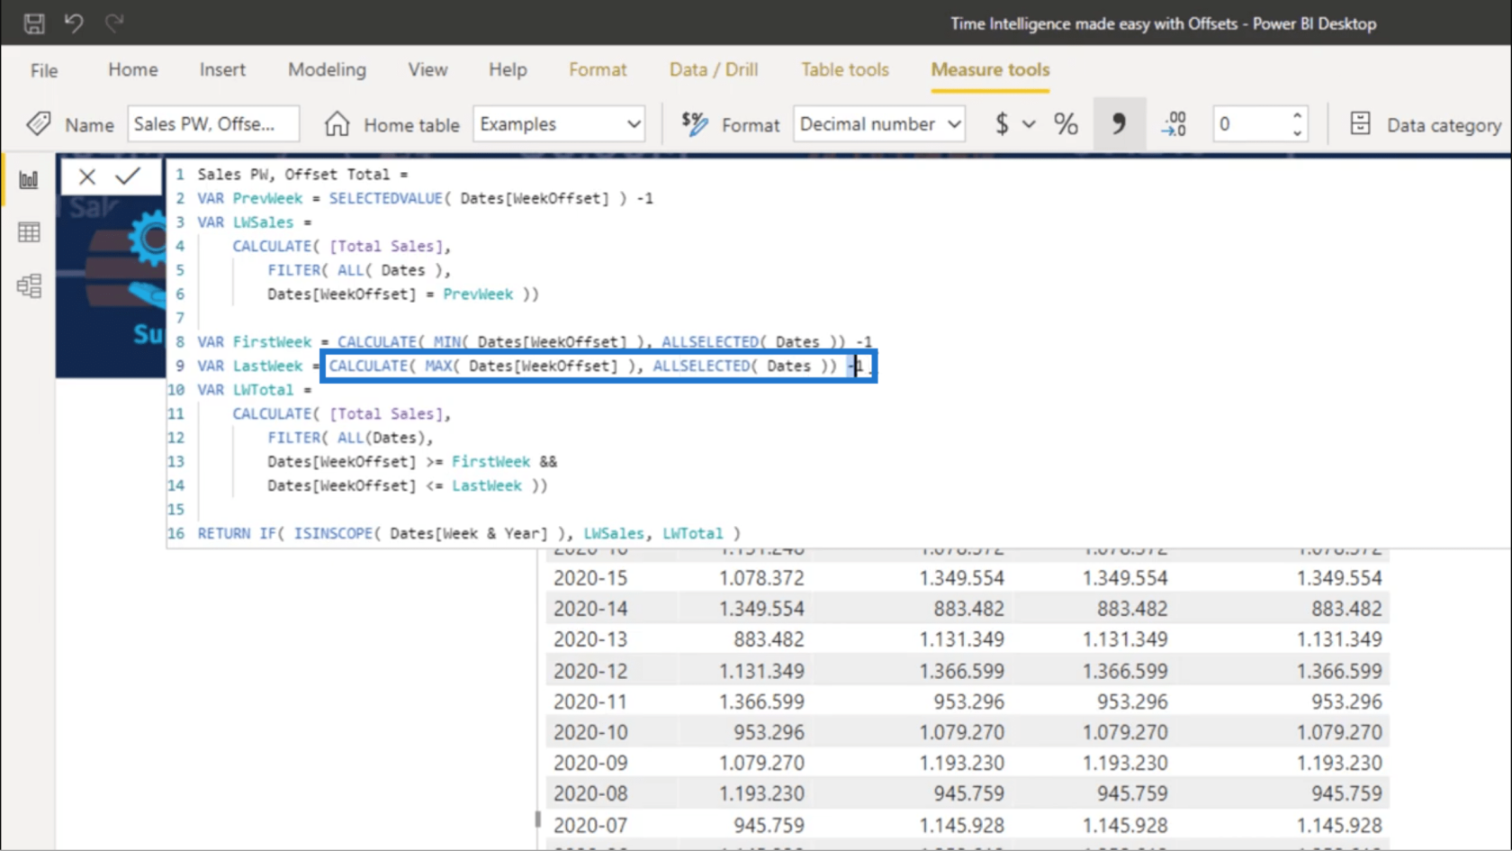
Task: Switch to Data view in sidebar
Action: pyautogui.click(x=29, y=232)
